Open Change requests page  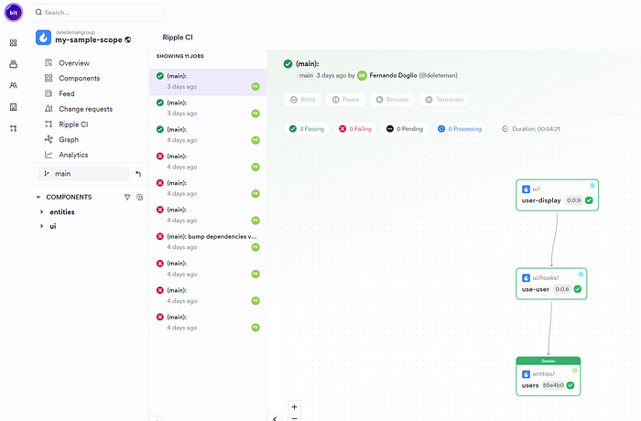(85, 109)
